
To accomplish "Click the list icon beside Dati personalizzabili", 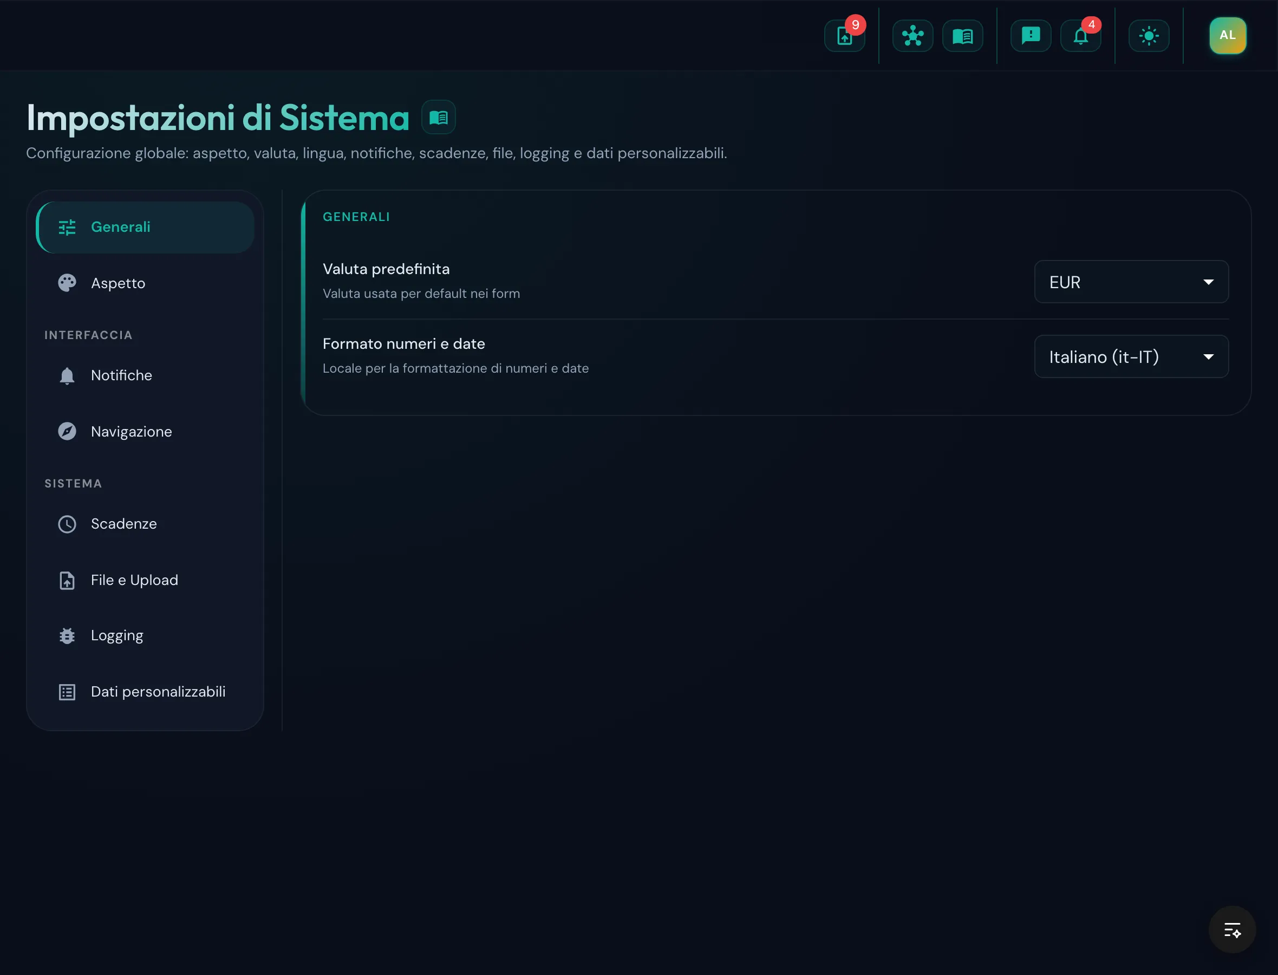I will (x=67, y=692).
